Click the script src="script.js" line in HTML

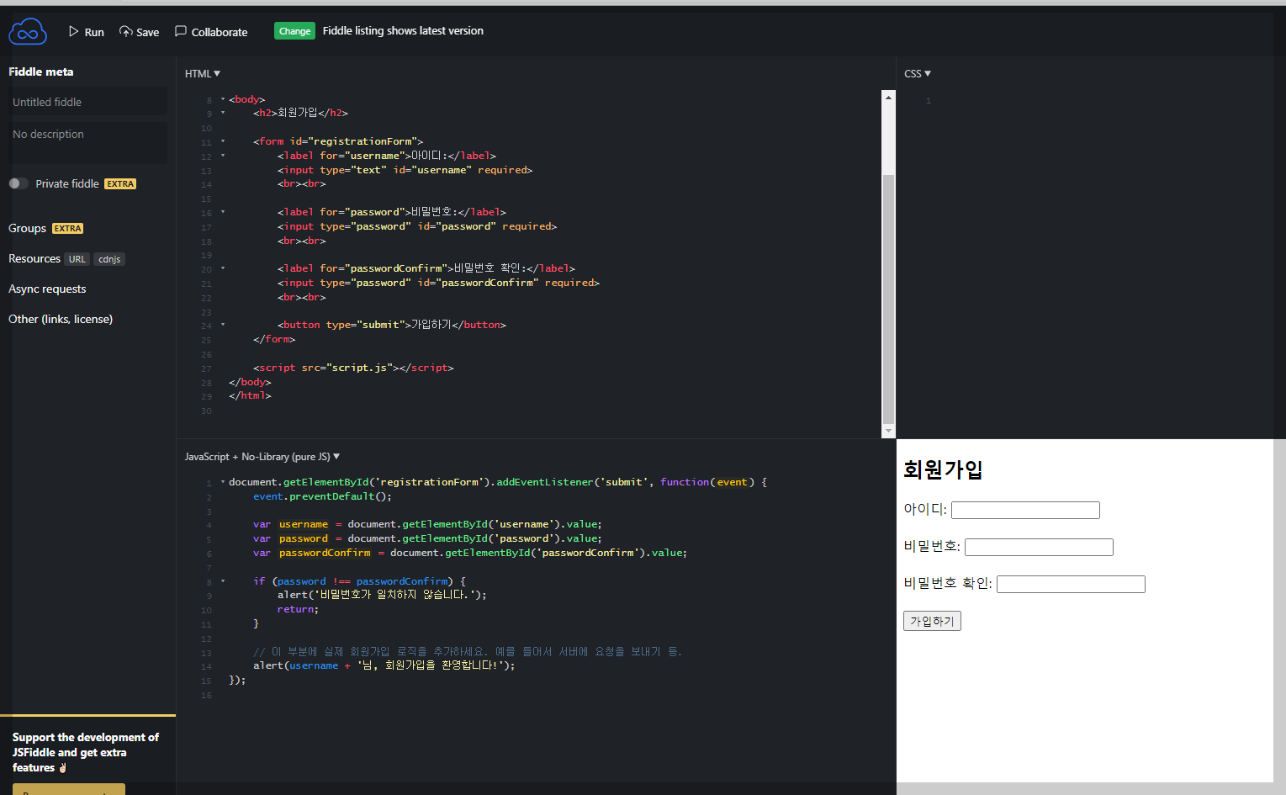click(x=353, y=368)
